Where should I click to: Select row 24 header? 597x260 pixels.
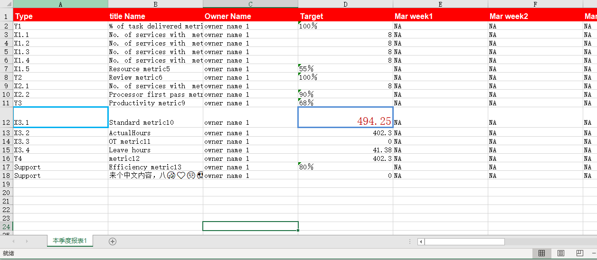click(6, 226)
